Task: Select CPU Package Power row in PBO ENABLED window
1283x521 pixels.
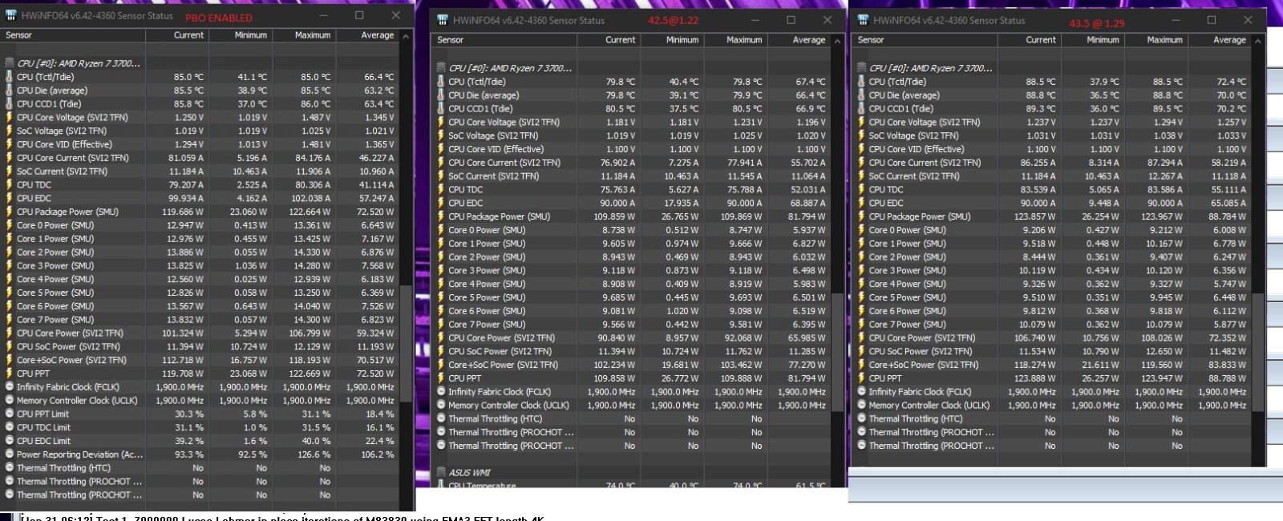Action: 200,212
